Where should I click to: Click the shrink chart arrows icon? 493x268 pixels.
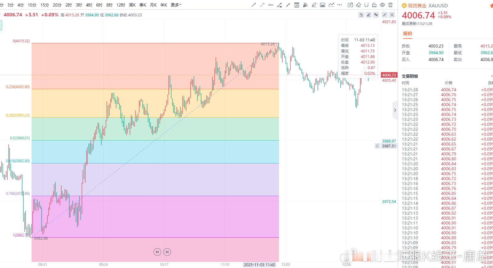pos(385,15)
